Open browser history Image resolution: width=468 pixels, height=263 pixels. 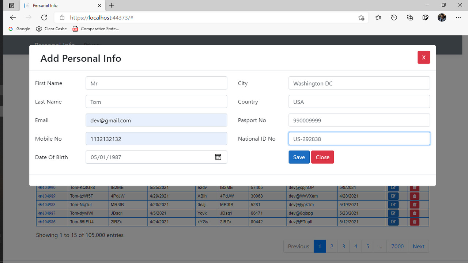coord(394,17)
